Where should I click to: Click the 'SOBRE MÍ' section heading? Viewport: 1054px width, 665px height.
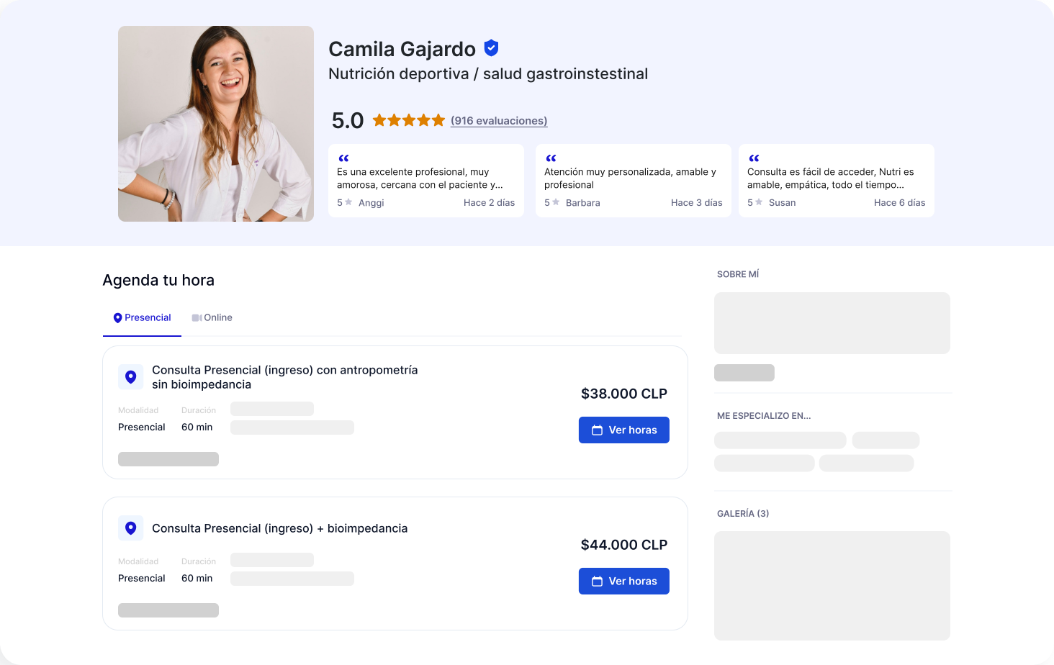click(x=738, y=274)
